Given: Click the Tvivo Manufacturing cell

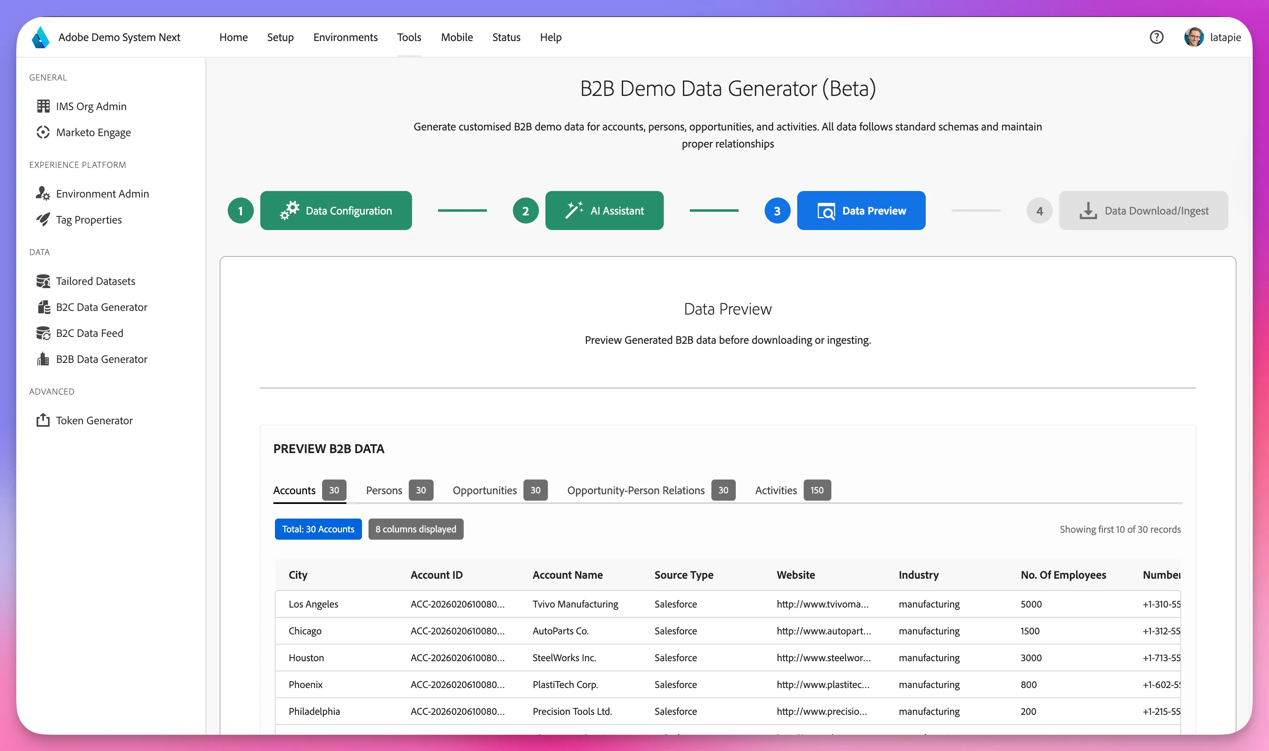Looking at the screenshot, I should click(575, 604).
